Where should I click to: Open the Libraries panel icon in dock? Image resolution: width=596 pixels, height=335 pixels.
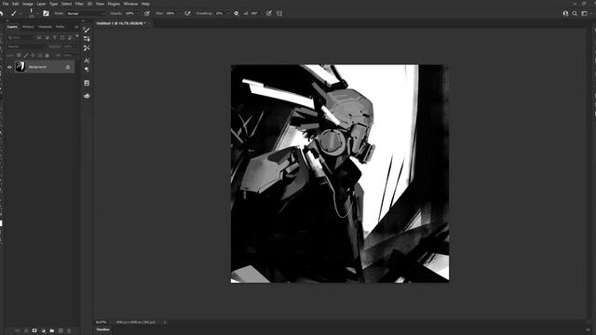pos(87,96)
